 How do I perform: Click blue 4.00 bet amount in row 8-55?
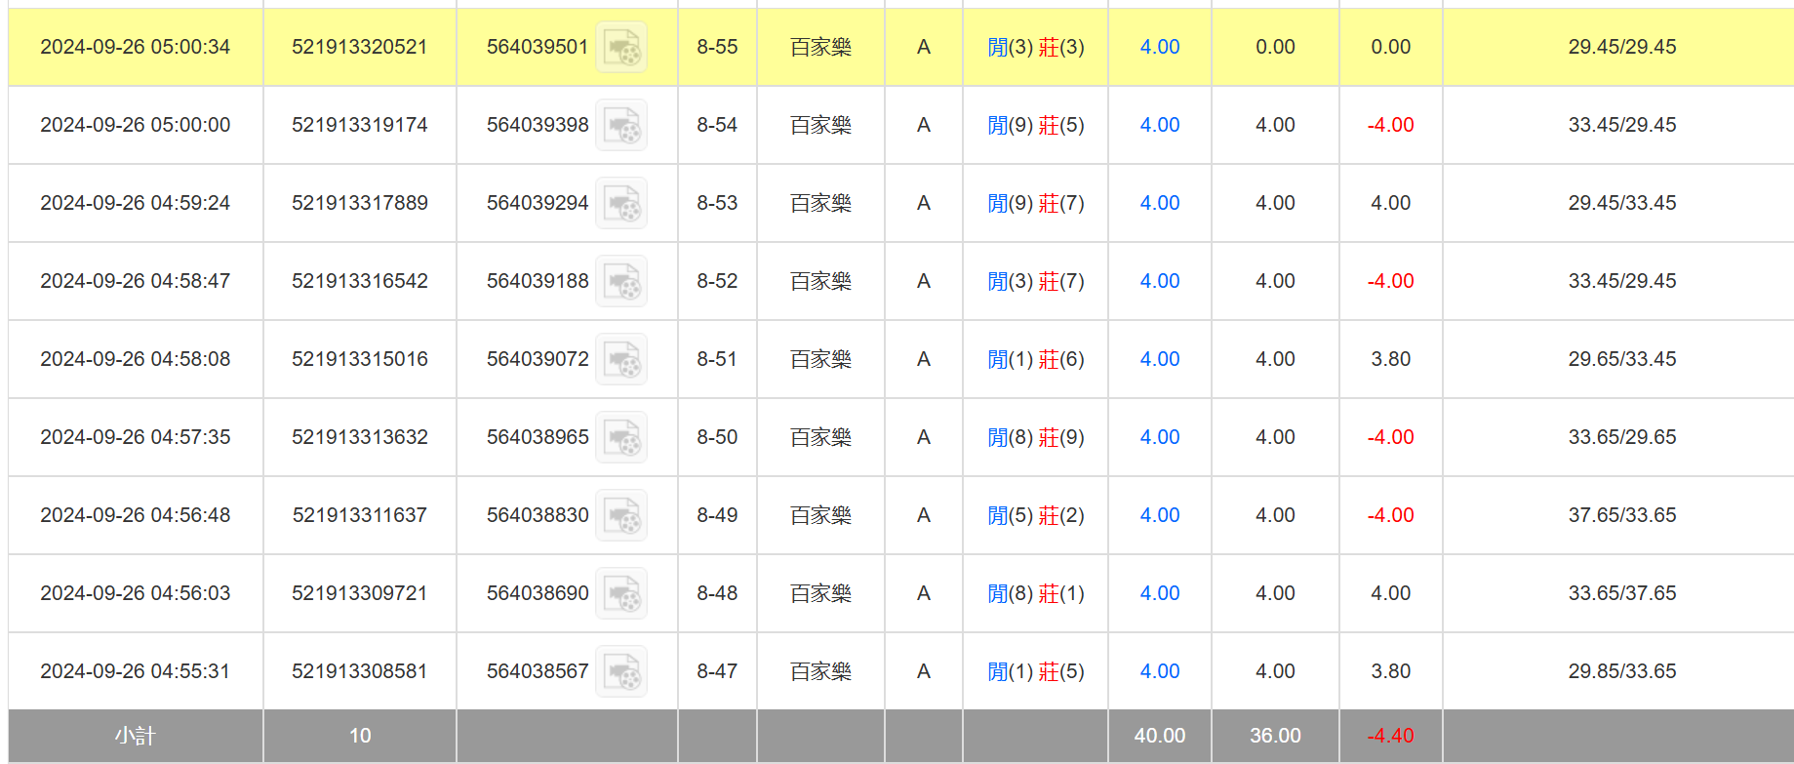point(1159,47)
